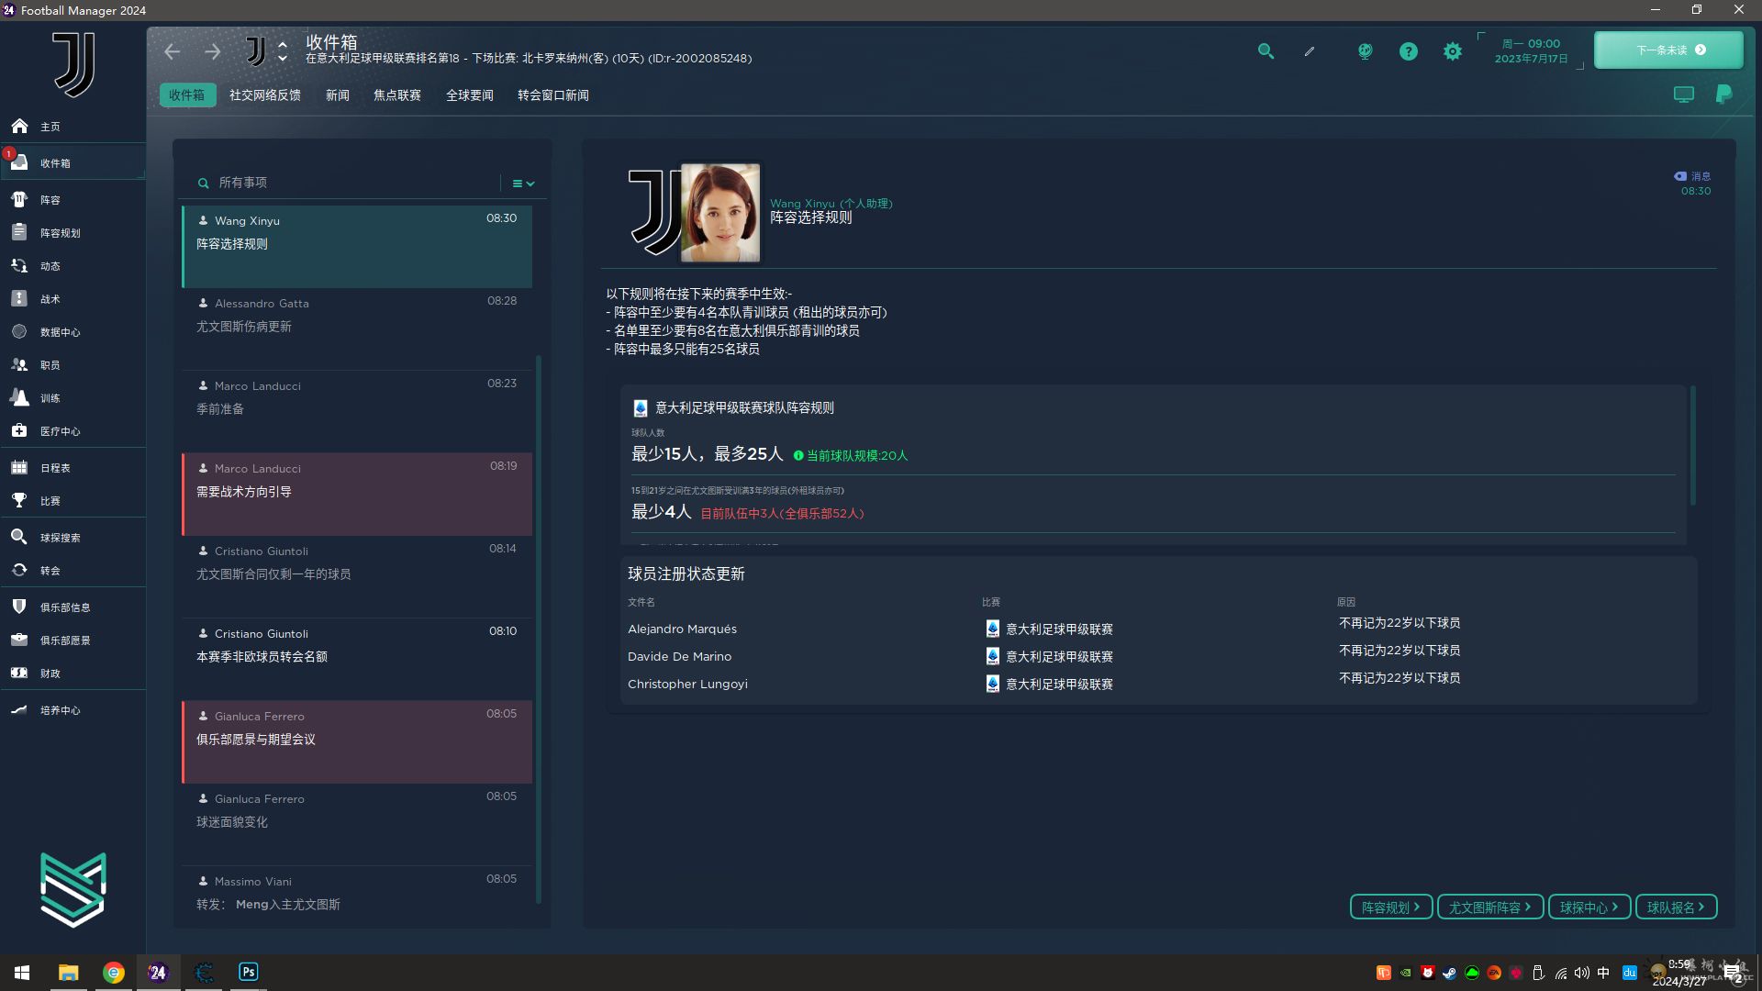
Task: Click the squad rules panel scrollbar
Action: [x=1692, y=445]
